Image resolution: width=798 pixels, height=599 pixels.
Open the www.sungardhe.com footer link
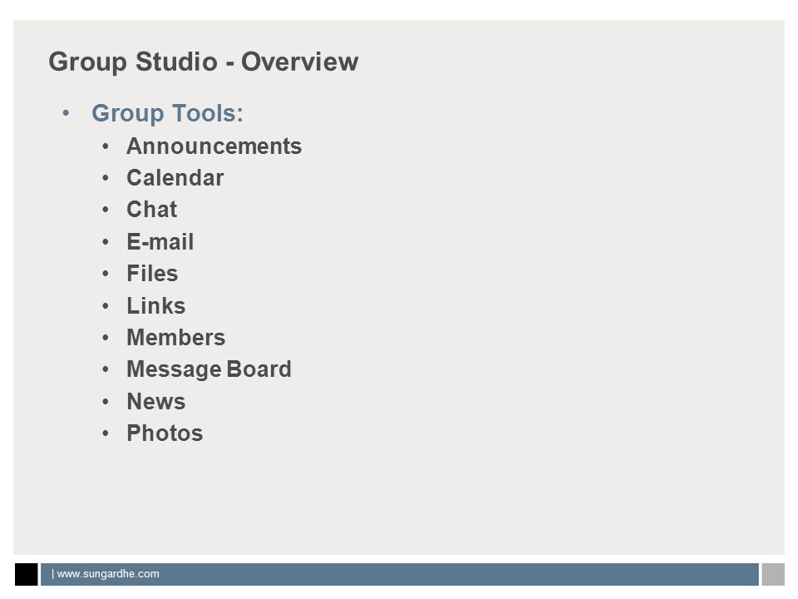[108, 574]
